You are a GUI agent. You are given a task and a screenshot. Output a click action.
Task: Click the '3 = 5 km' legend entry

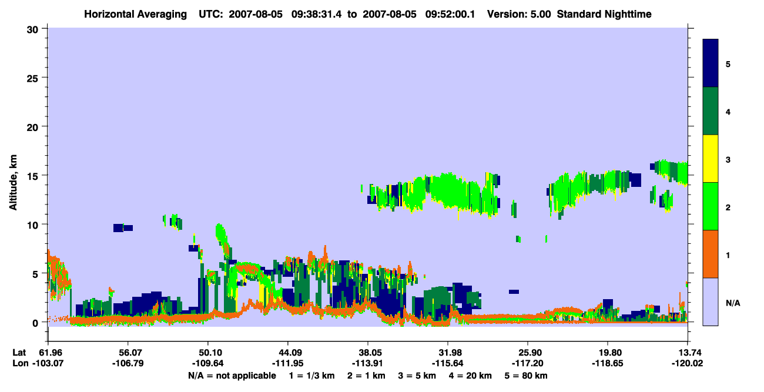point(417,376)
